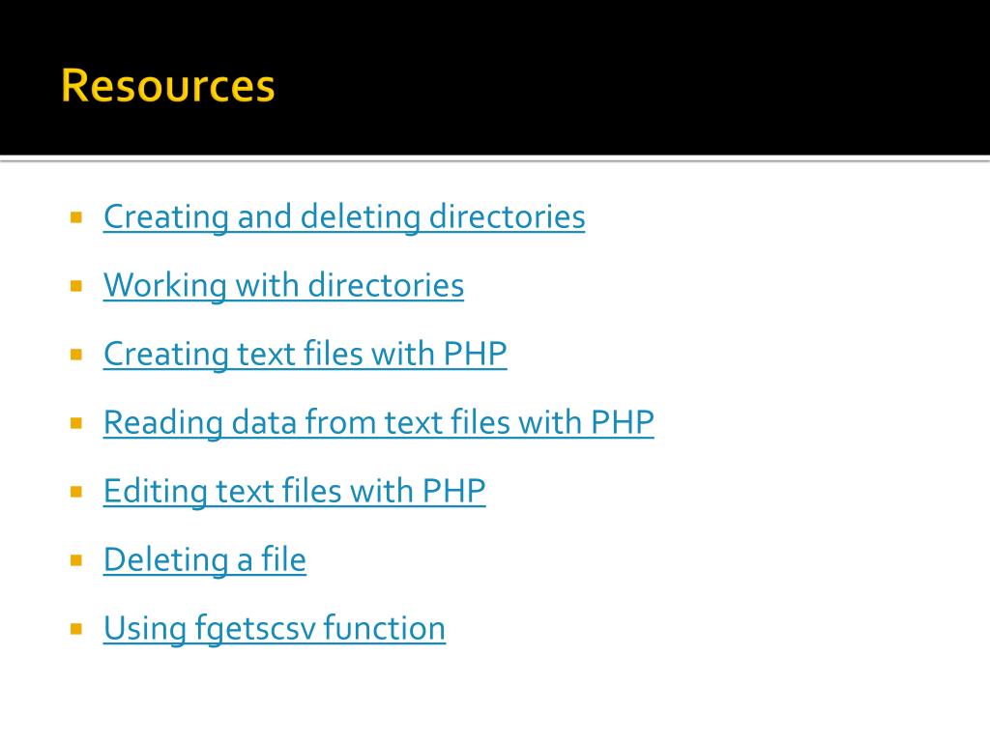Follow the Working with directories link

[x=283, y=285]
